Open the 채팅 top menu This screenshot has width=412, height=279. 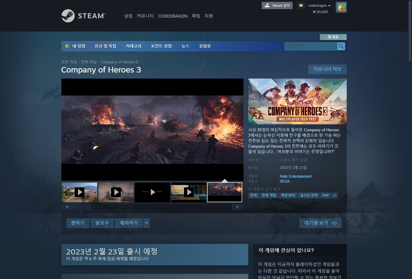pos(196,16)
